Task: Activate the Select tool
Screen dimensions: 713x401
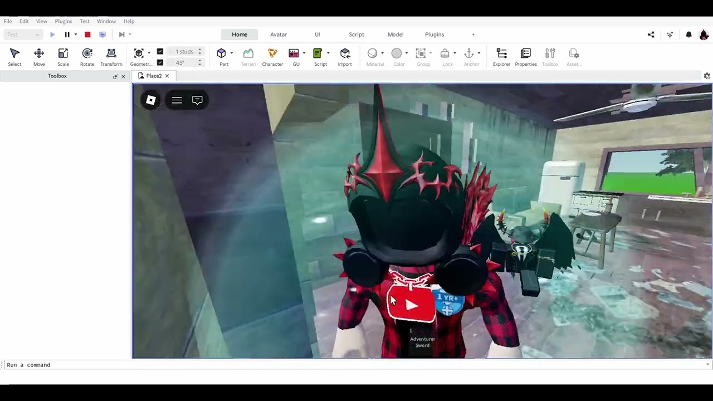Action: click(14, 57)
